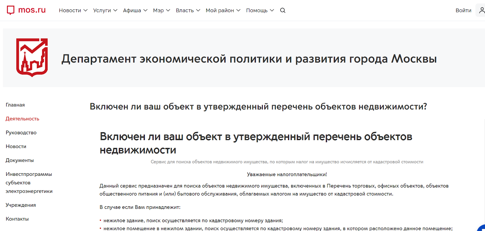Open Руководство in sidebar
This screenshot has height=231, width=485.
pos(21,132)
